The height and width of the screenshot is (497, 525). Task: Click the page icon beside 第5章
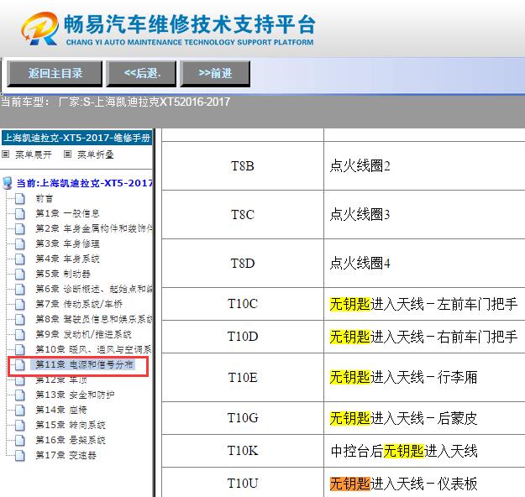point(20,274)
